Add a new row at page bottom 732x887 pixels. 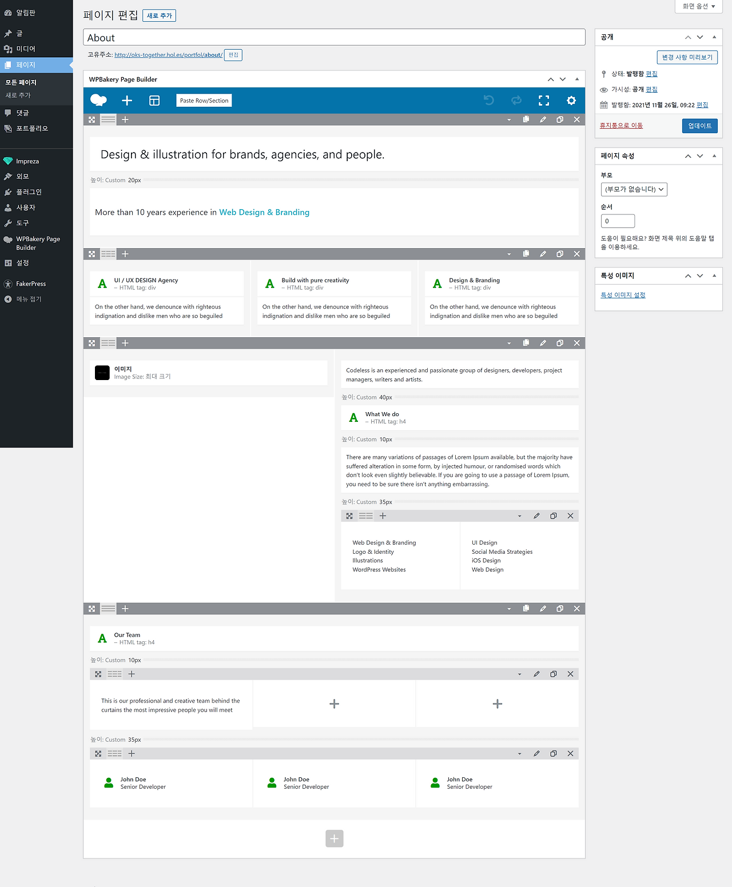[x=335, y=838]
